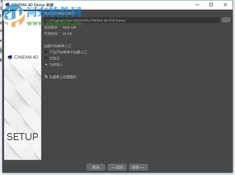
Task: Click the 创建开始菜单入口 heading text
Action: coord(58,46)
